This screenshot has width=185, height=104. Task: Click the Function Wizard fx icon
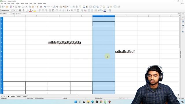14,14
